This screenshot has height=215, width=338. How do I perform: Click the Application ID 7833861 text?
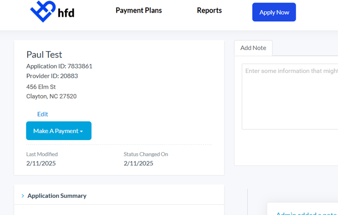coord(60,66)
